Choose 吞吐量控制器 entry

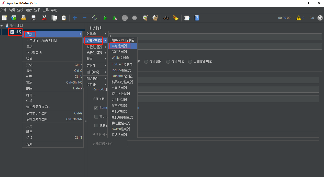pyautogui.click(x=122, y=123)
